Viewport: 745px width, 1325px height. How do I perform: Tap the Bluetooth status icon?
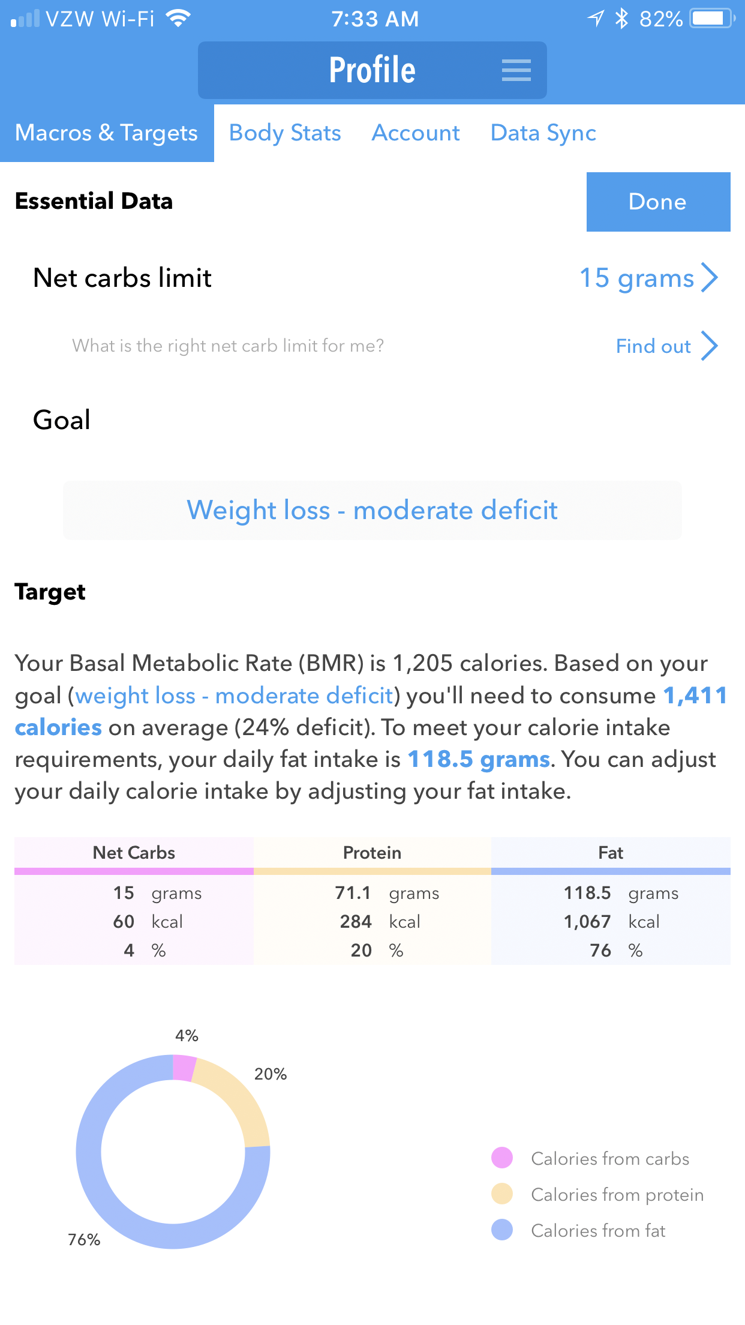(x=621, y=19)
